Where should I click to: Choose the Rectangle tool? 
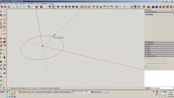click(1, 23)
